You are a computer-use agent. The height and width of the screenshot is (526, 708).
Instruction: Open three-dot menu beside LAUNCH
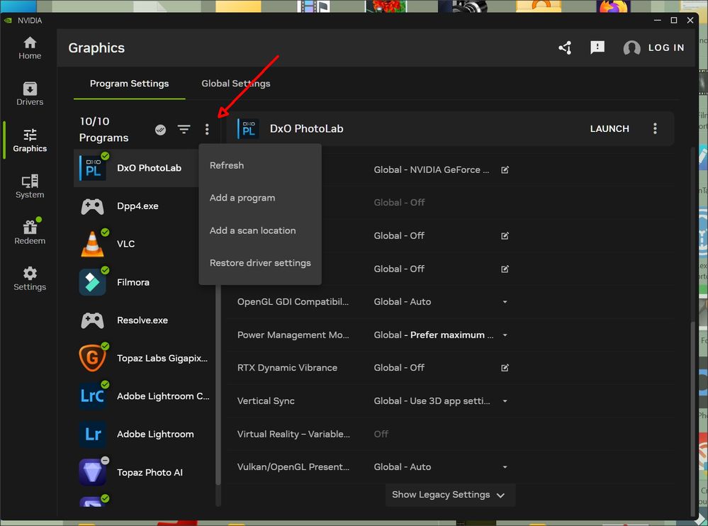tap(655, 129)
